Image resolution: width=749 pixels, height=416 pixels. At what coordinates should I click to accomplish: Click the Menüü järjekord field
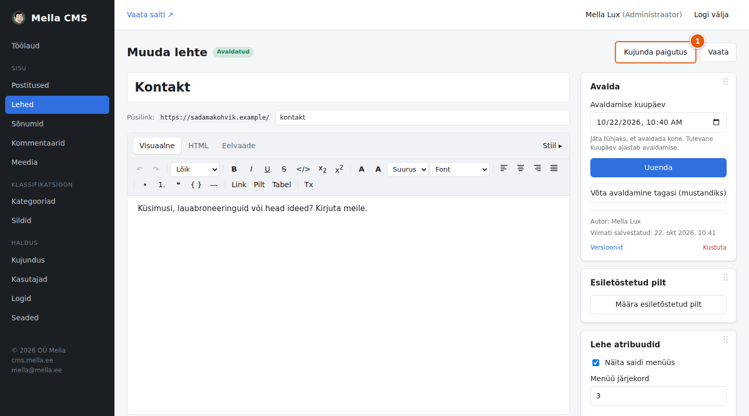pyautogui.click(x=658, y=396)
